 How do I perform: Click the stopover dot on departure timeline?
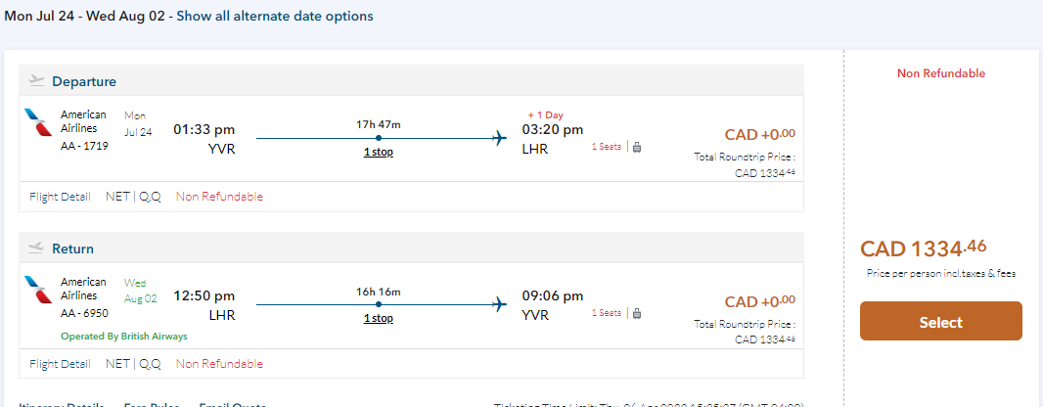(378, 138)
